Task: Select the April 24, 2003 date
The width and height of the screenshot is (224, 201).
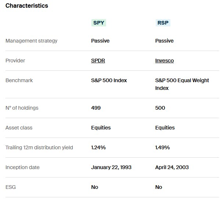Action: pos(172,167)
